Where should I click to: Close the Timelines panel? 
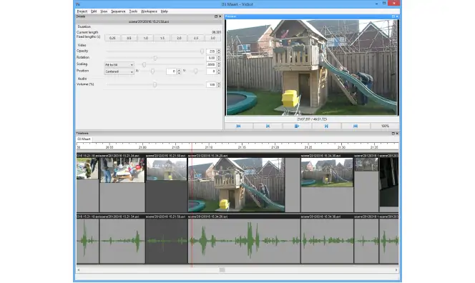point(397,133)
